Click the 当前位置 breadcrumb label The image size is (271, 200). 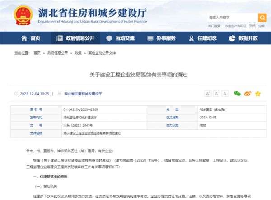22,53
